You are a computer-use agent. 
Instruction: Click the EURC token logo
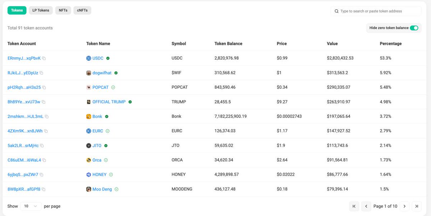pyautogui.click(x=89, y=131)
